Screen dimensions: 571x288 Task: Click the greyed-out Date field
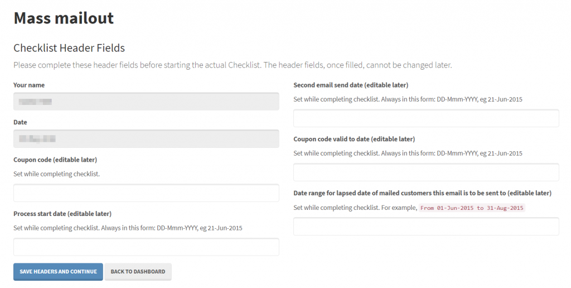[x=147, y=138]
